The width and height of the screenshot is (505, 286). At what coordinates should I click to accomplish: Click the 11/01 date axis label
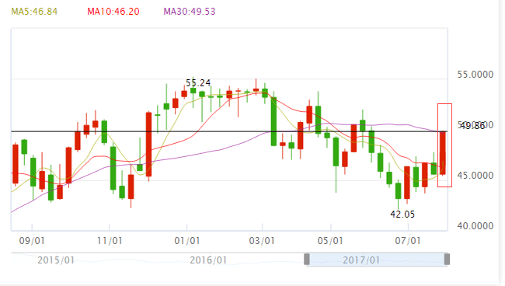tap(110, 241)
